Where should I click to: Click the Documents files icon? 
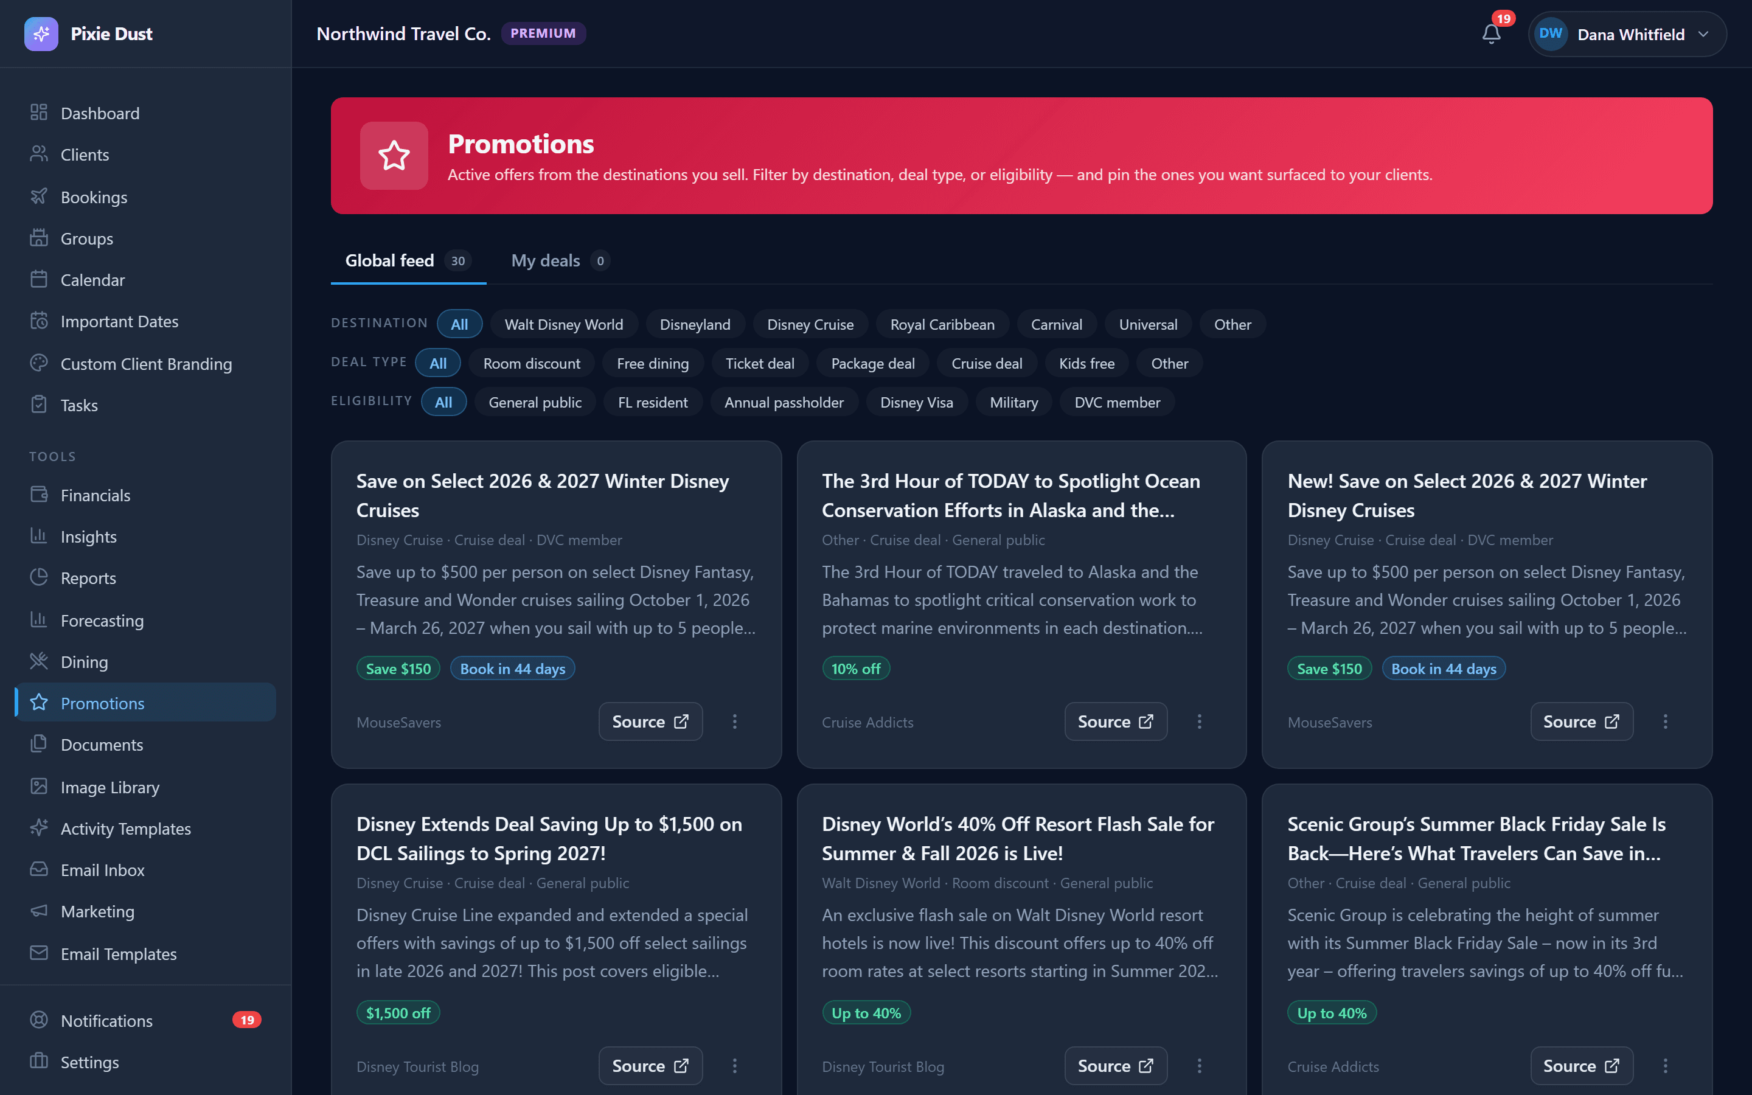point(39,744)
